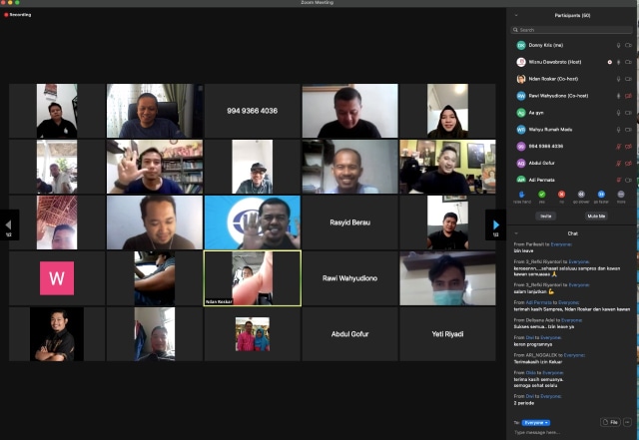This screenshot has height=440, width=639.
Task: Click the Mute Me button
Action: 596,217
